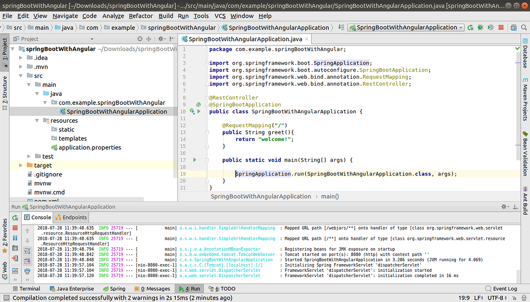Viewport: 530px width, 302px height.
Task: Toggle read-only lock icon in status bar
Action: [x=514, y=298]
